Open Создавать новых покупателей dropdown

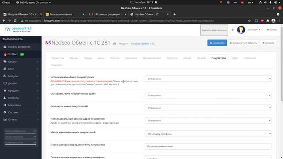click(x=208, y=108)
